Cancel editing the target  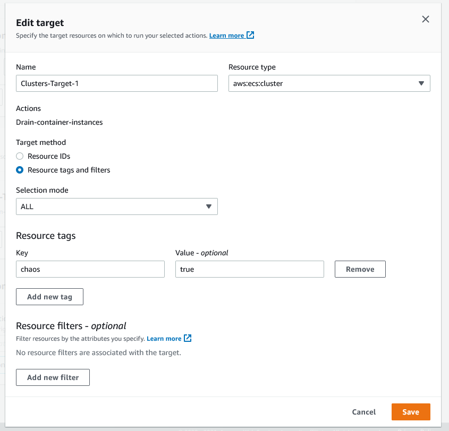pyautogui.click(x=363, y=412)
